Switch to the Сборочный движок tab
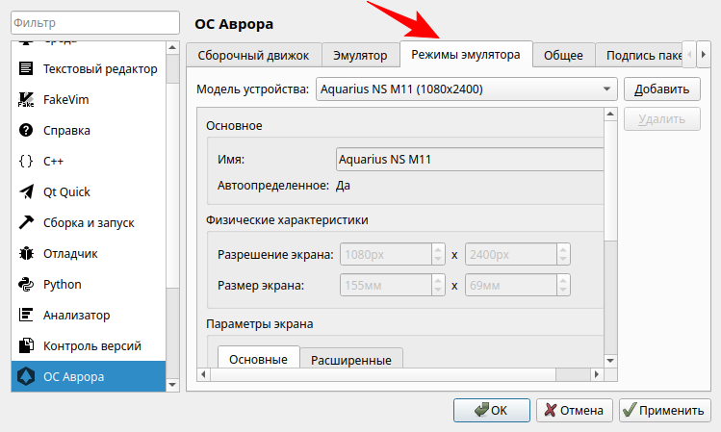 (x=247, y=56)
